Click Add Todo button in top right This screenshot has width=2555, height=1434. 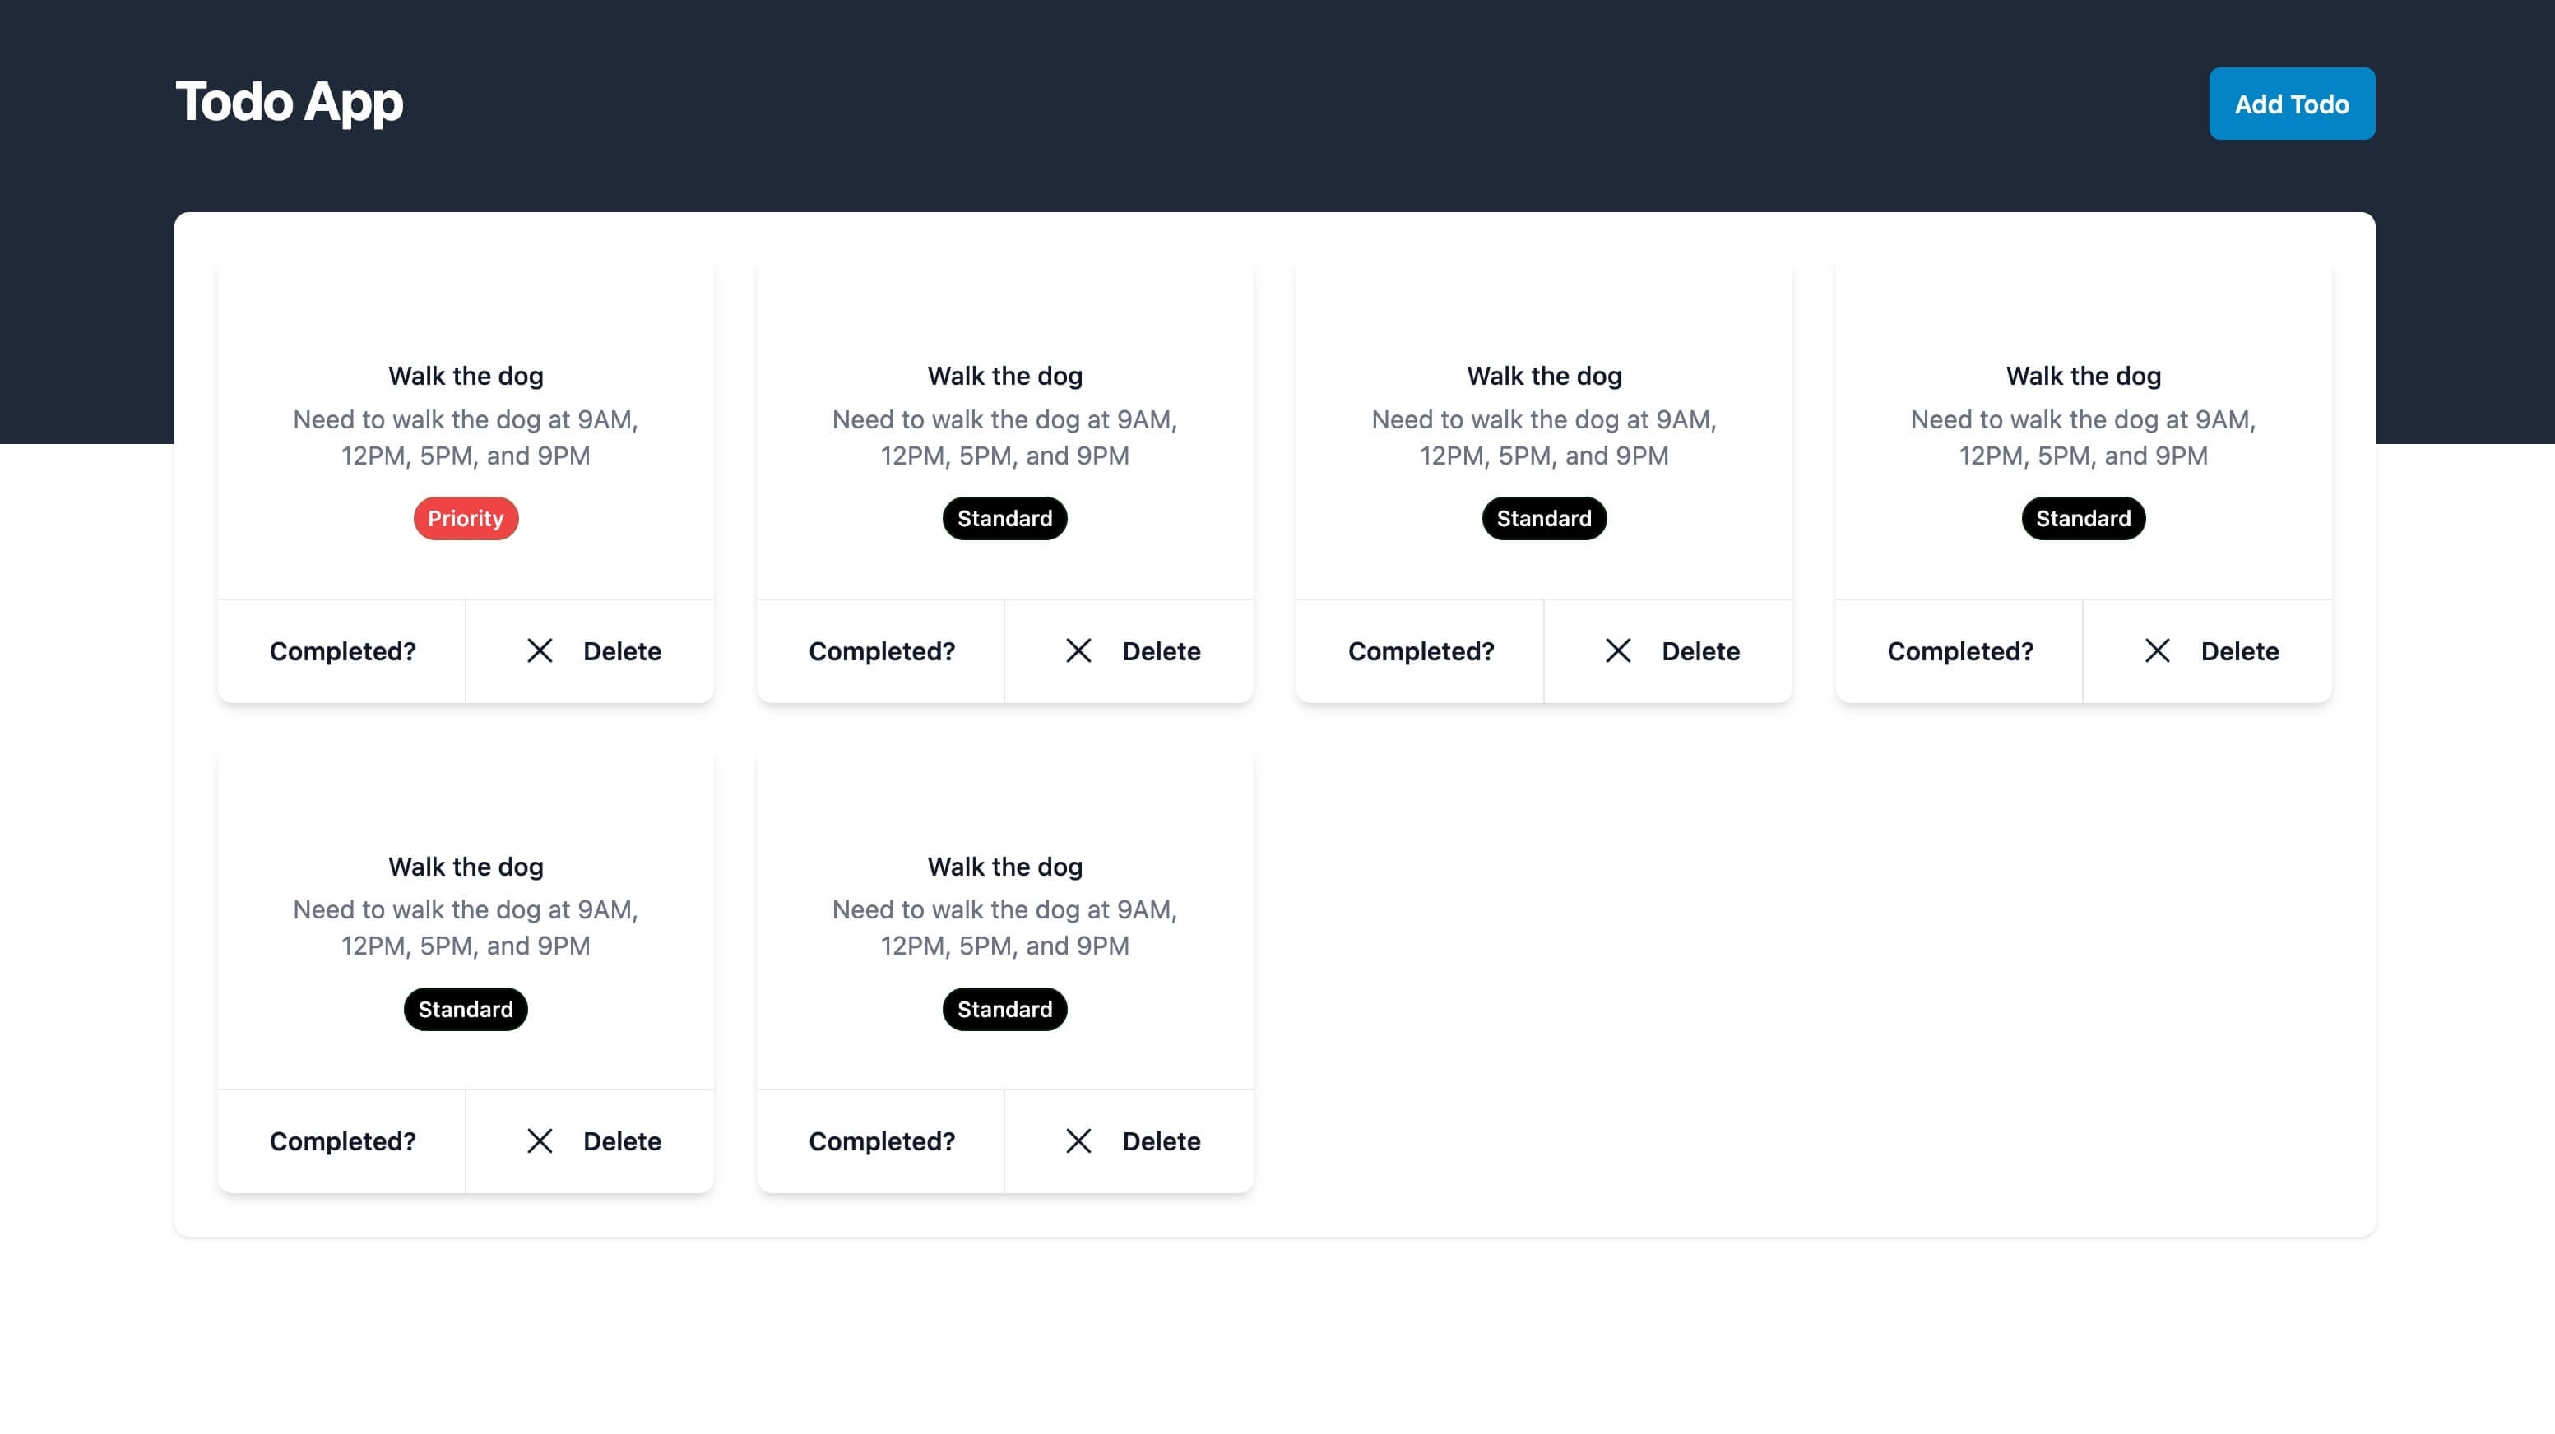tap(2292, 104)
